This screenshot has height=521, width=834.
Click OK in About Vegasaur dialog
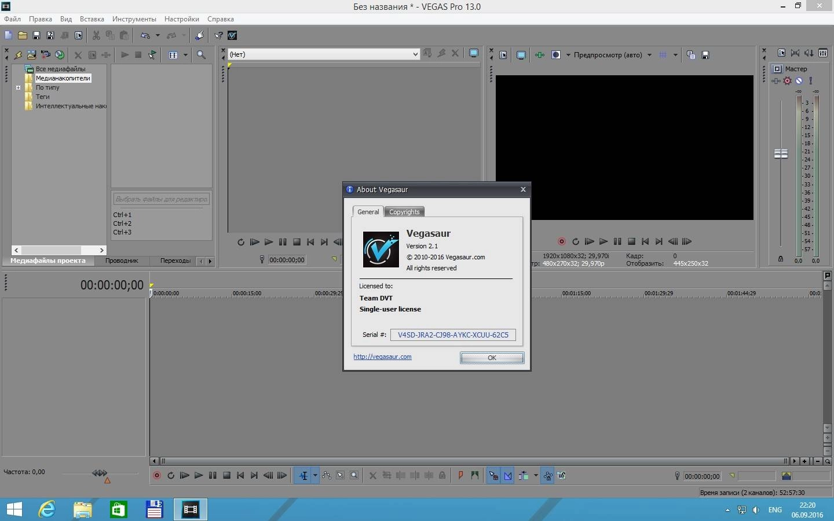tap(492, 358)
